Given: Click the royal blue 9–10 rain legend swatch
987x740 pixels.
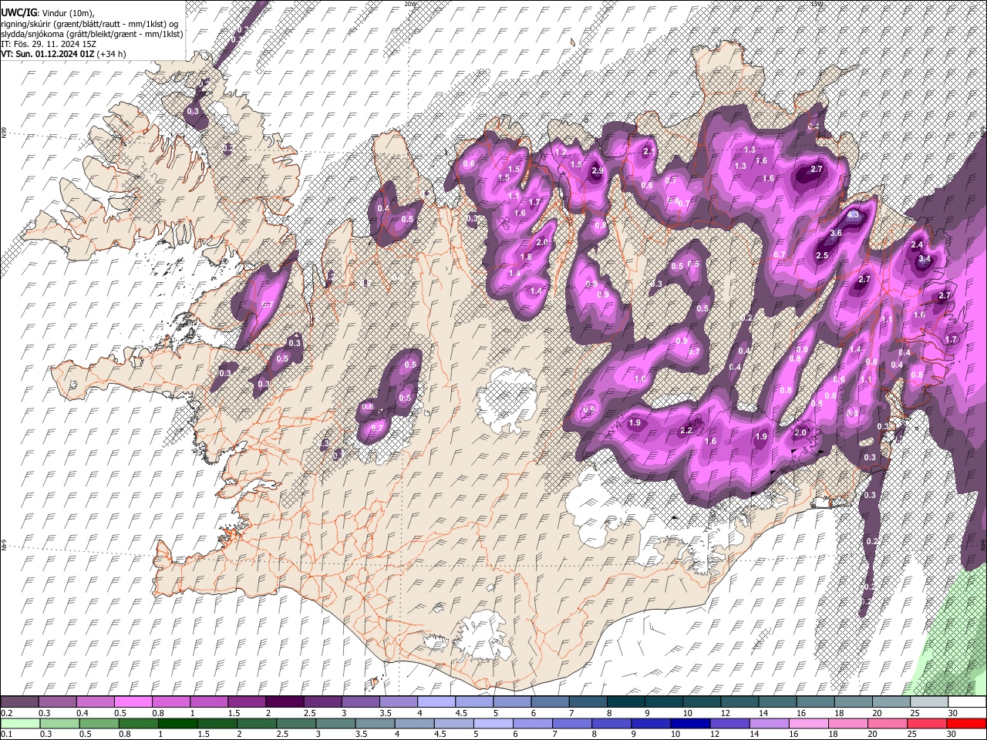Looking at the screenshot, I should [650, 724].
